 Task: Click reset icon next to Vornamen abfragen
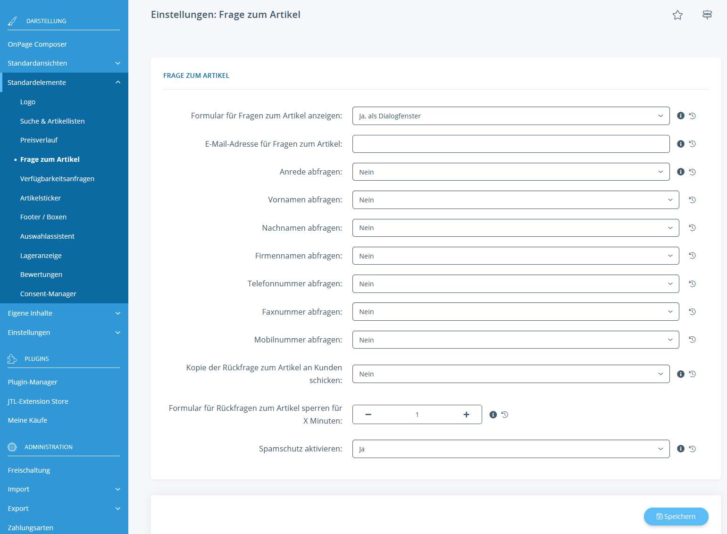[x=692, y=200]
